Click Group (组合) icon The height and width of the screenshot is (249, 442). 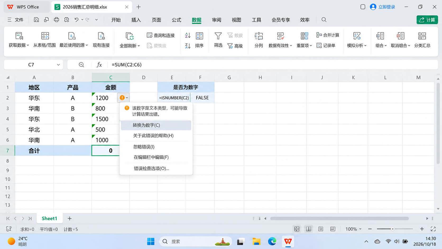point(380,36)
